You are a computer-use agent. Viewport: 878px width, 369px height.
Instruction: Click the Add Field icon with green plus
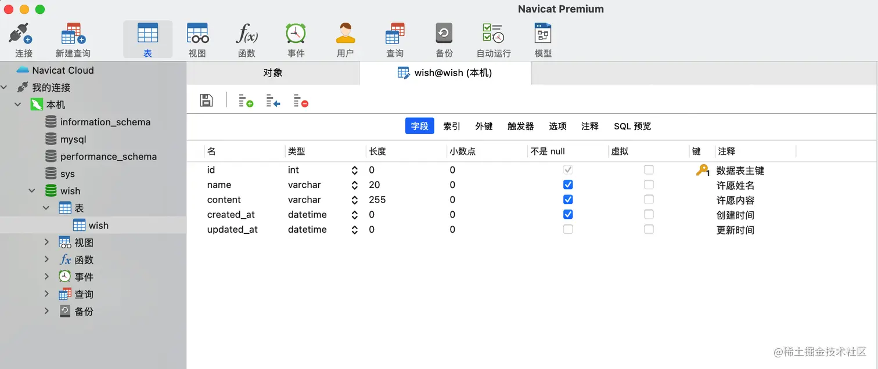(x=246, y=101)
